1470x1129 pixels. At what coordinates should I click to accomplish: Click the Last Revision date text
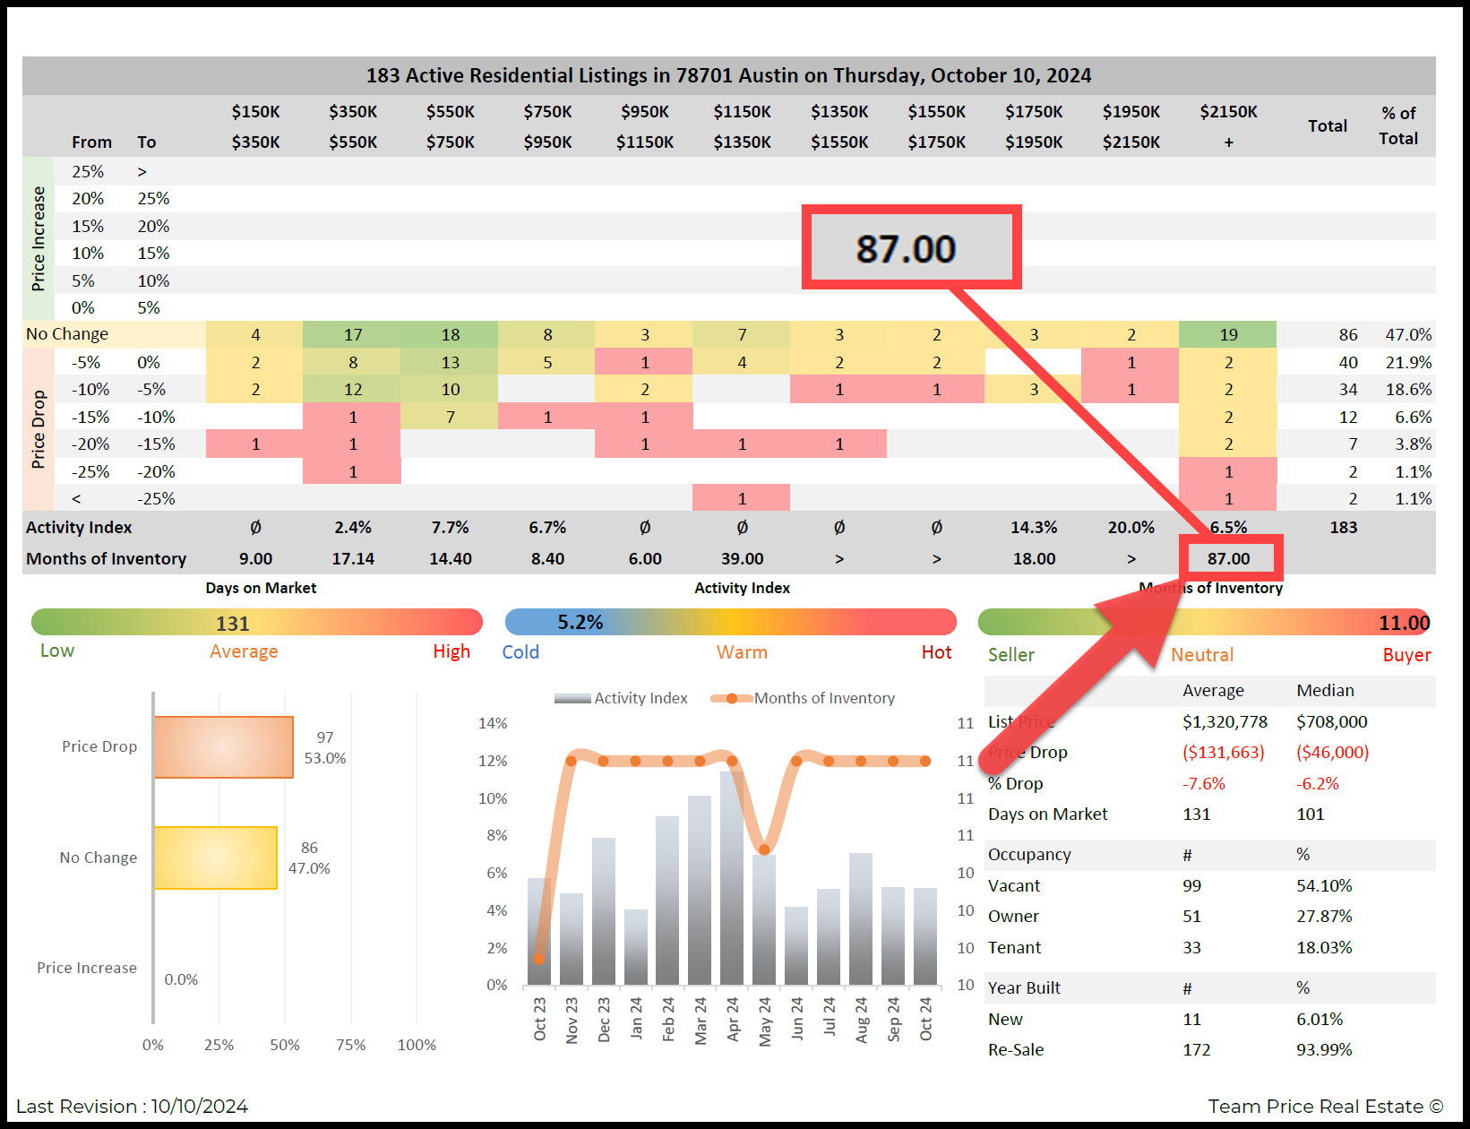[133, 1107]
